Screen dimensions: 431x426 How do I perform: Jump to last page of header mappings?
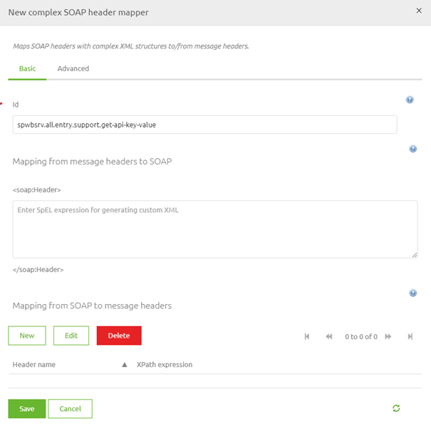410,336
